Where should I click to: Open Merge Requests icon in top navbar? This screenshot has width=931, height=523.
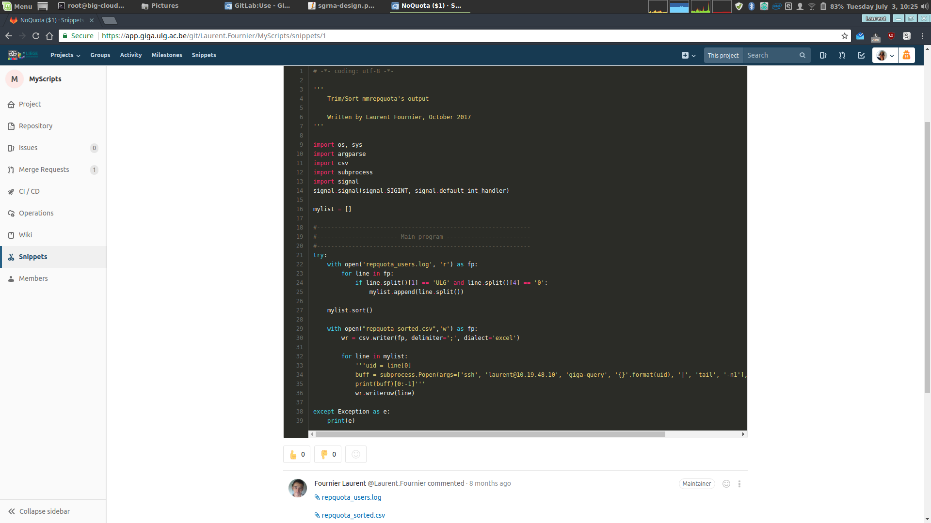tap(842, 55)
